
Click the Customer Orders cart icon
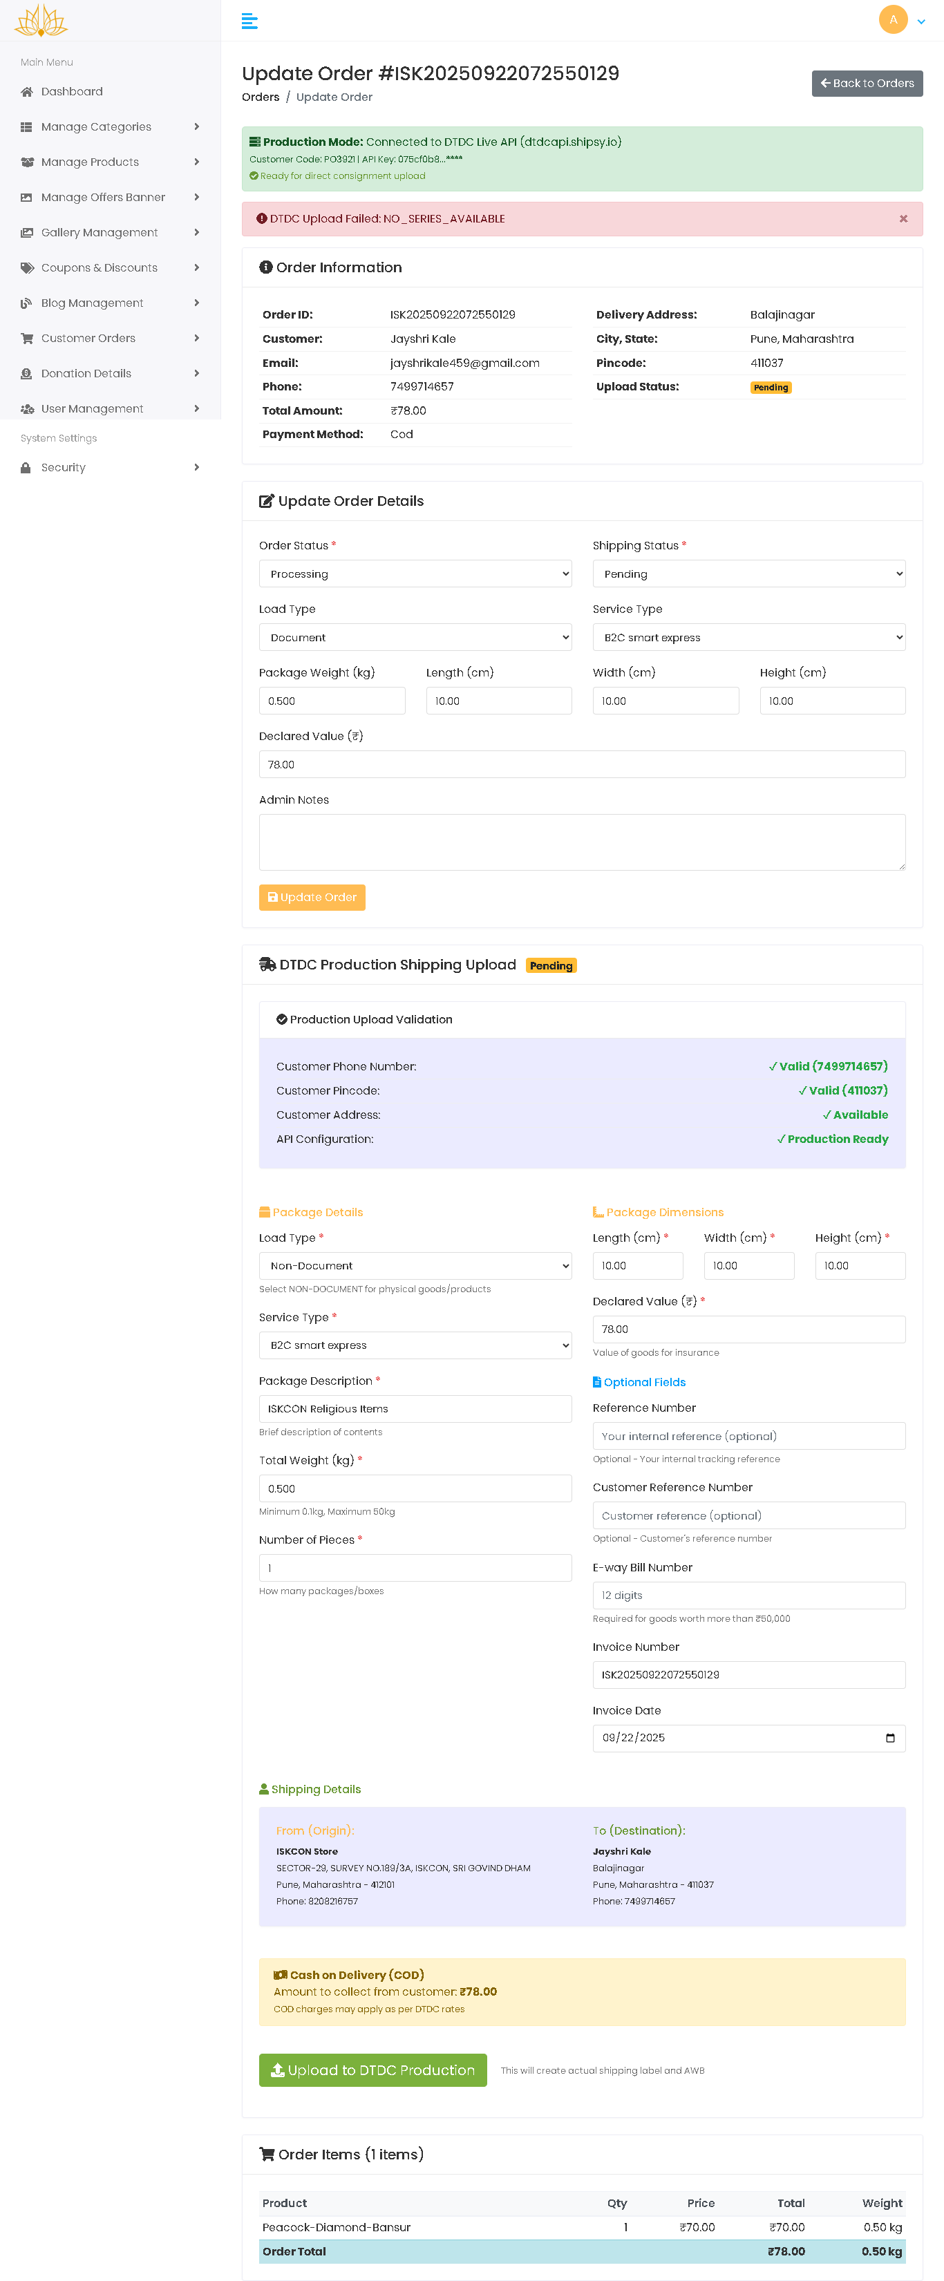point(26,339)
